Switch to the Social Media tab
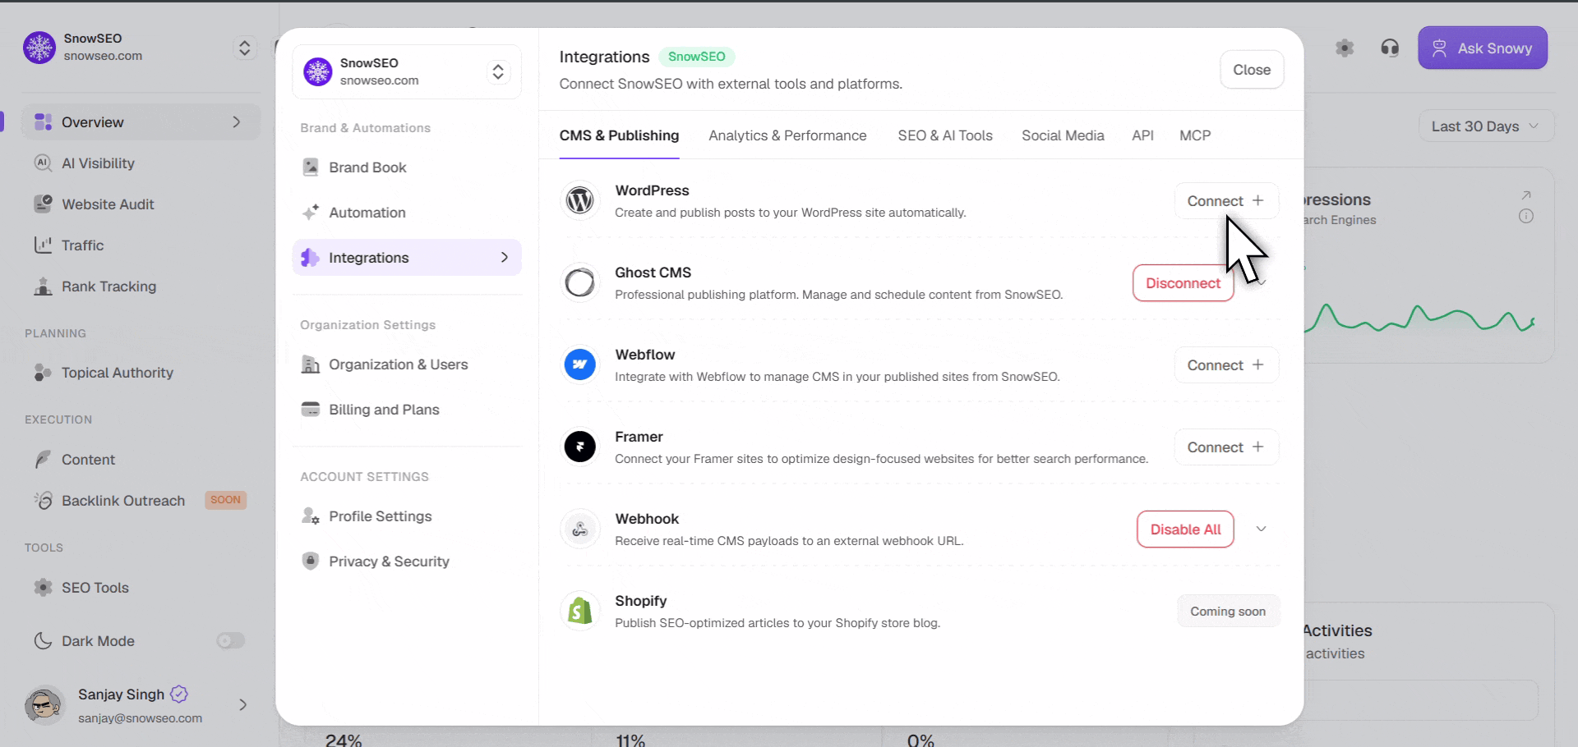Screen dimensions: 1578x747 click(1063, 135)
